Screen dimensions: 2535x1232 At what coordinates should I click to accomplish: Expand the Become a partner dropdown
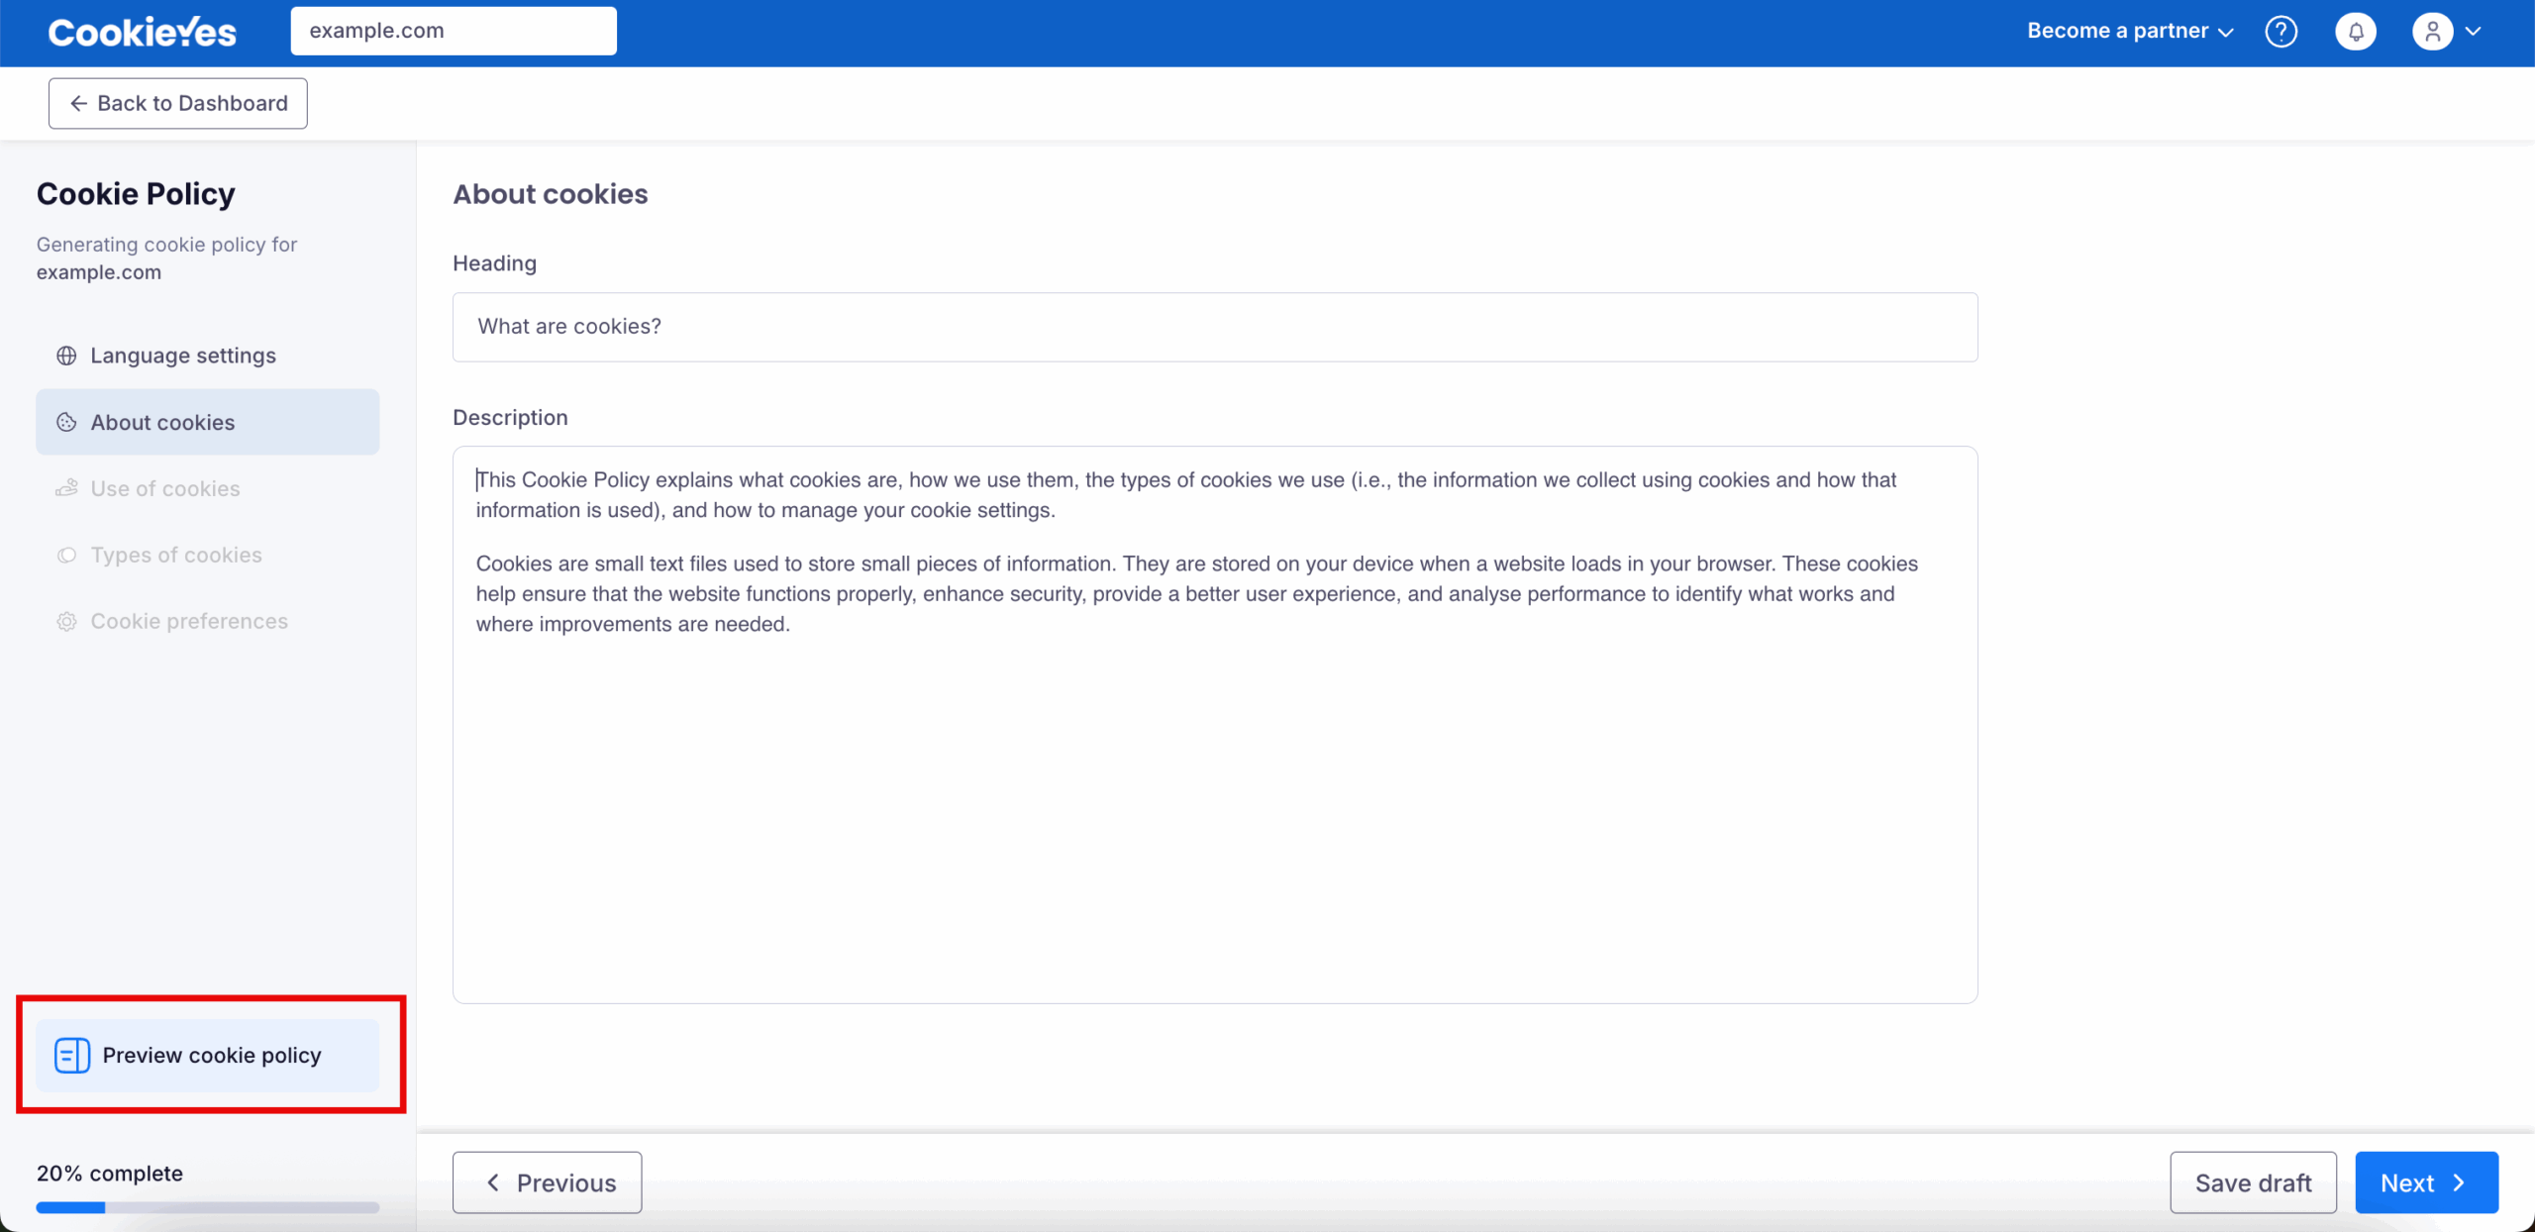tap(2129, 31)
